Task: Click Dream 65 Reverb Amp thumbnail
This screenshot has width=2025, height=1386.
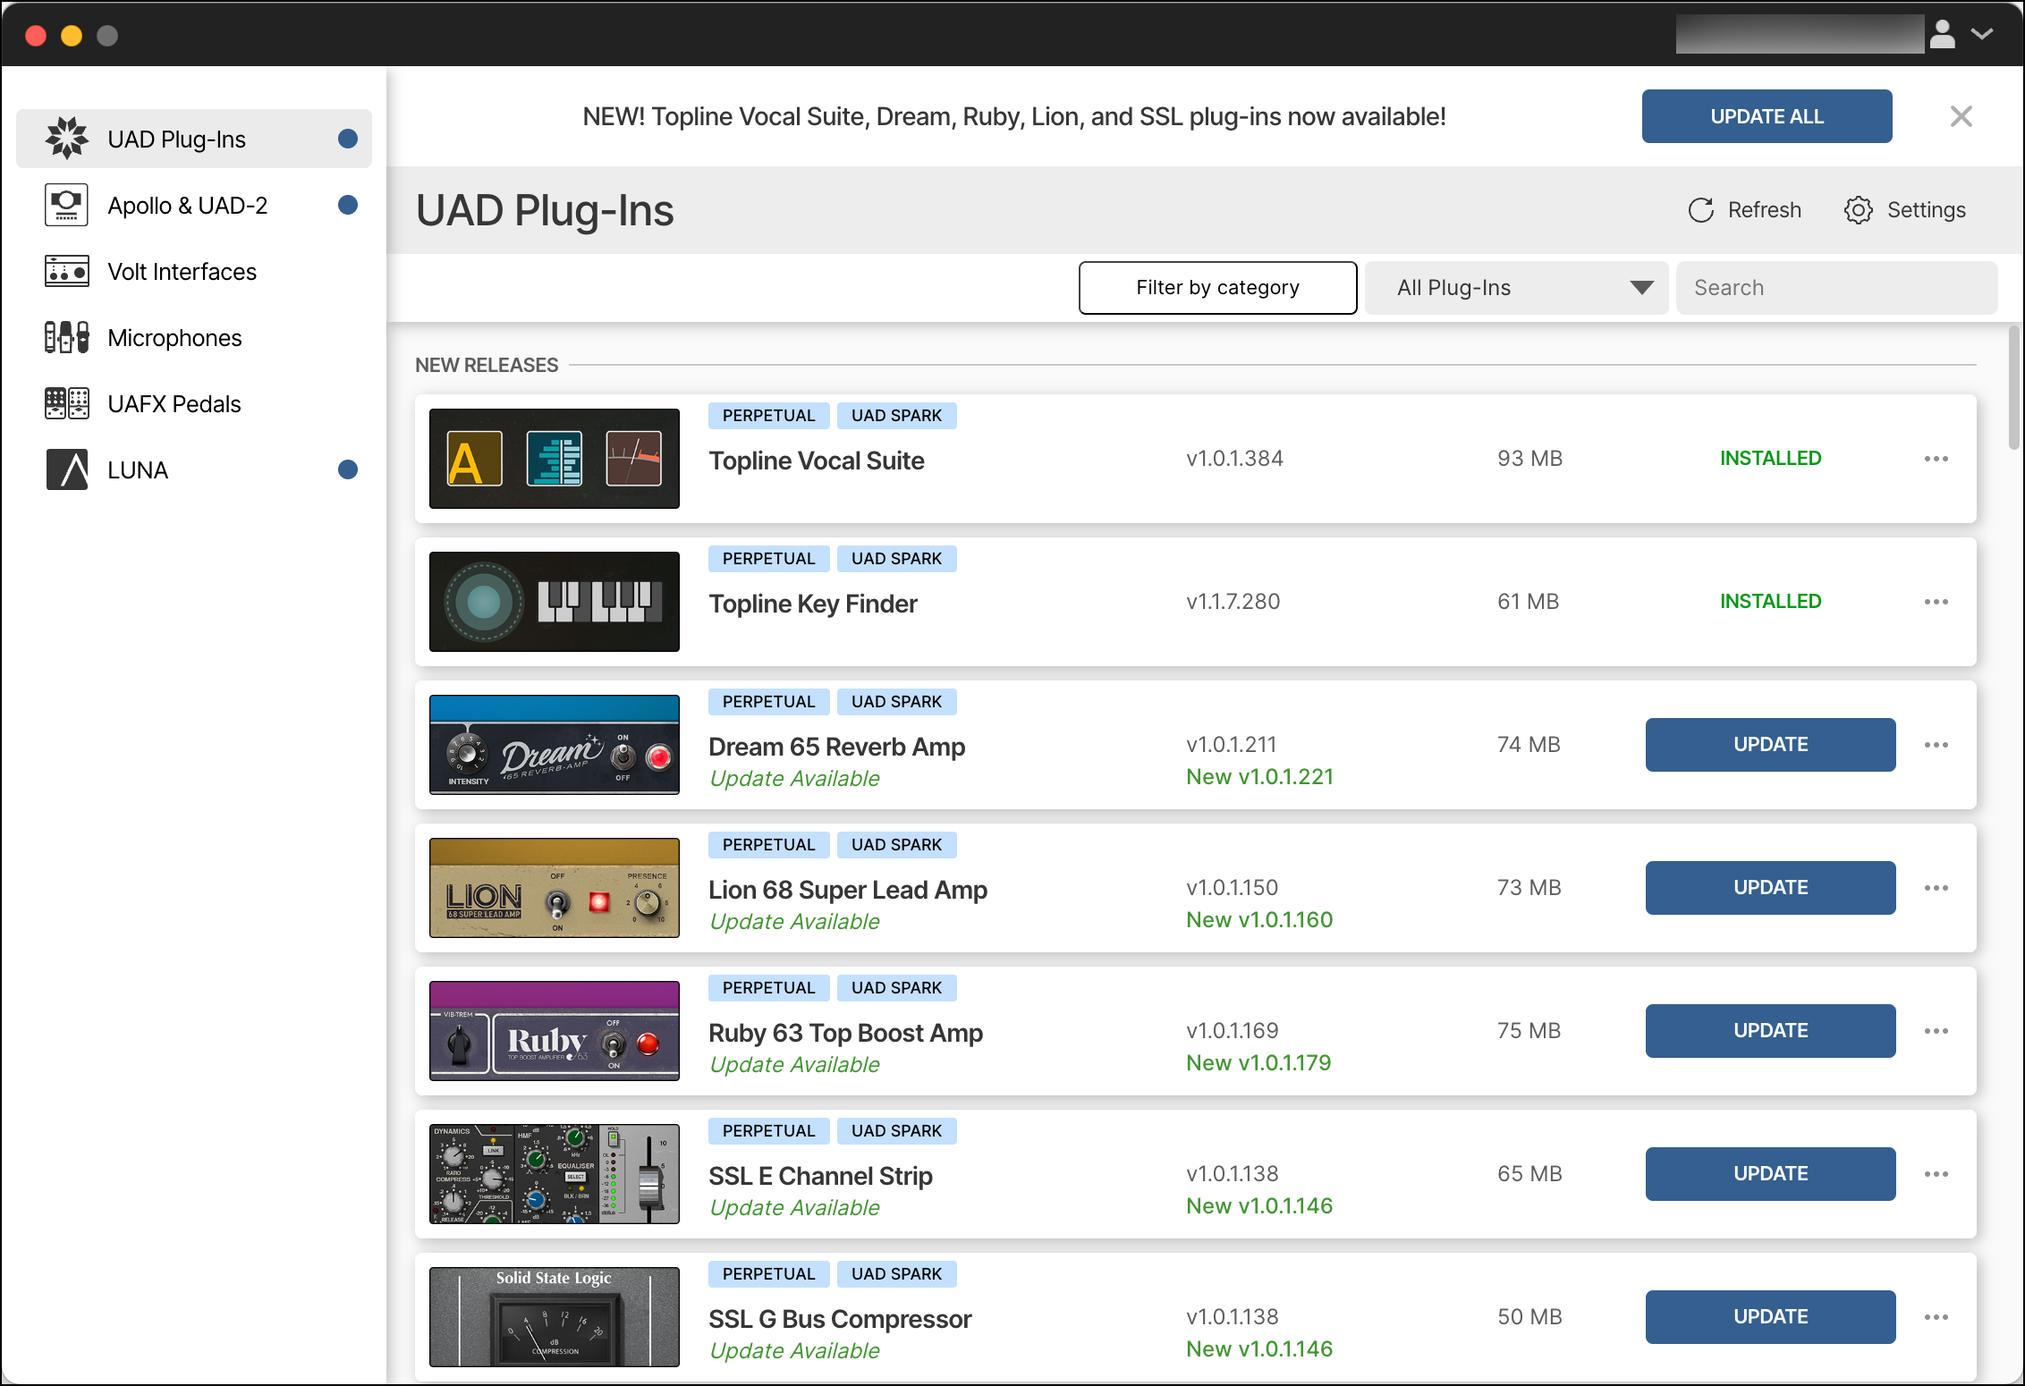Action: [x=555, y=745]
